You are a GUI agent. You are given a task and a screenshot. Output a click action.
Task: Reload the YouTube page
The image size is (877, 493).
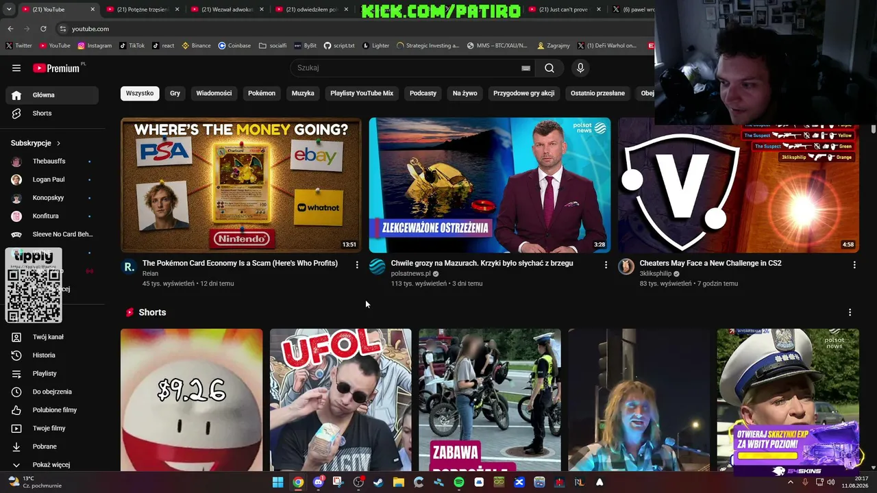point(43,29)
